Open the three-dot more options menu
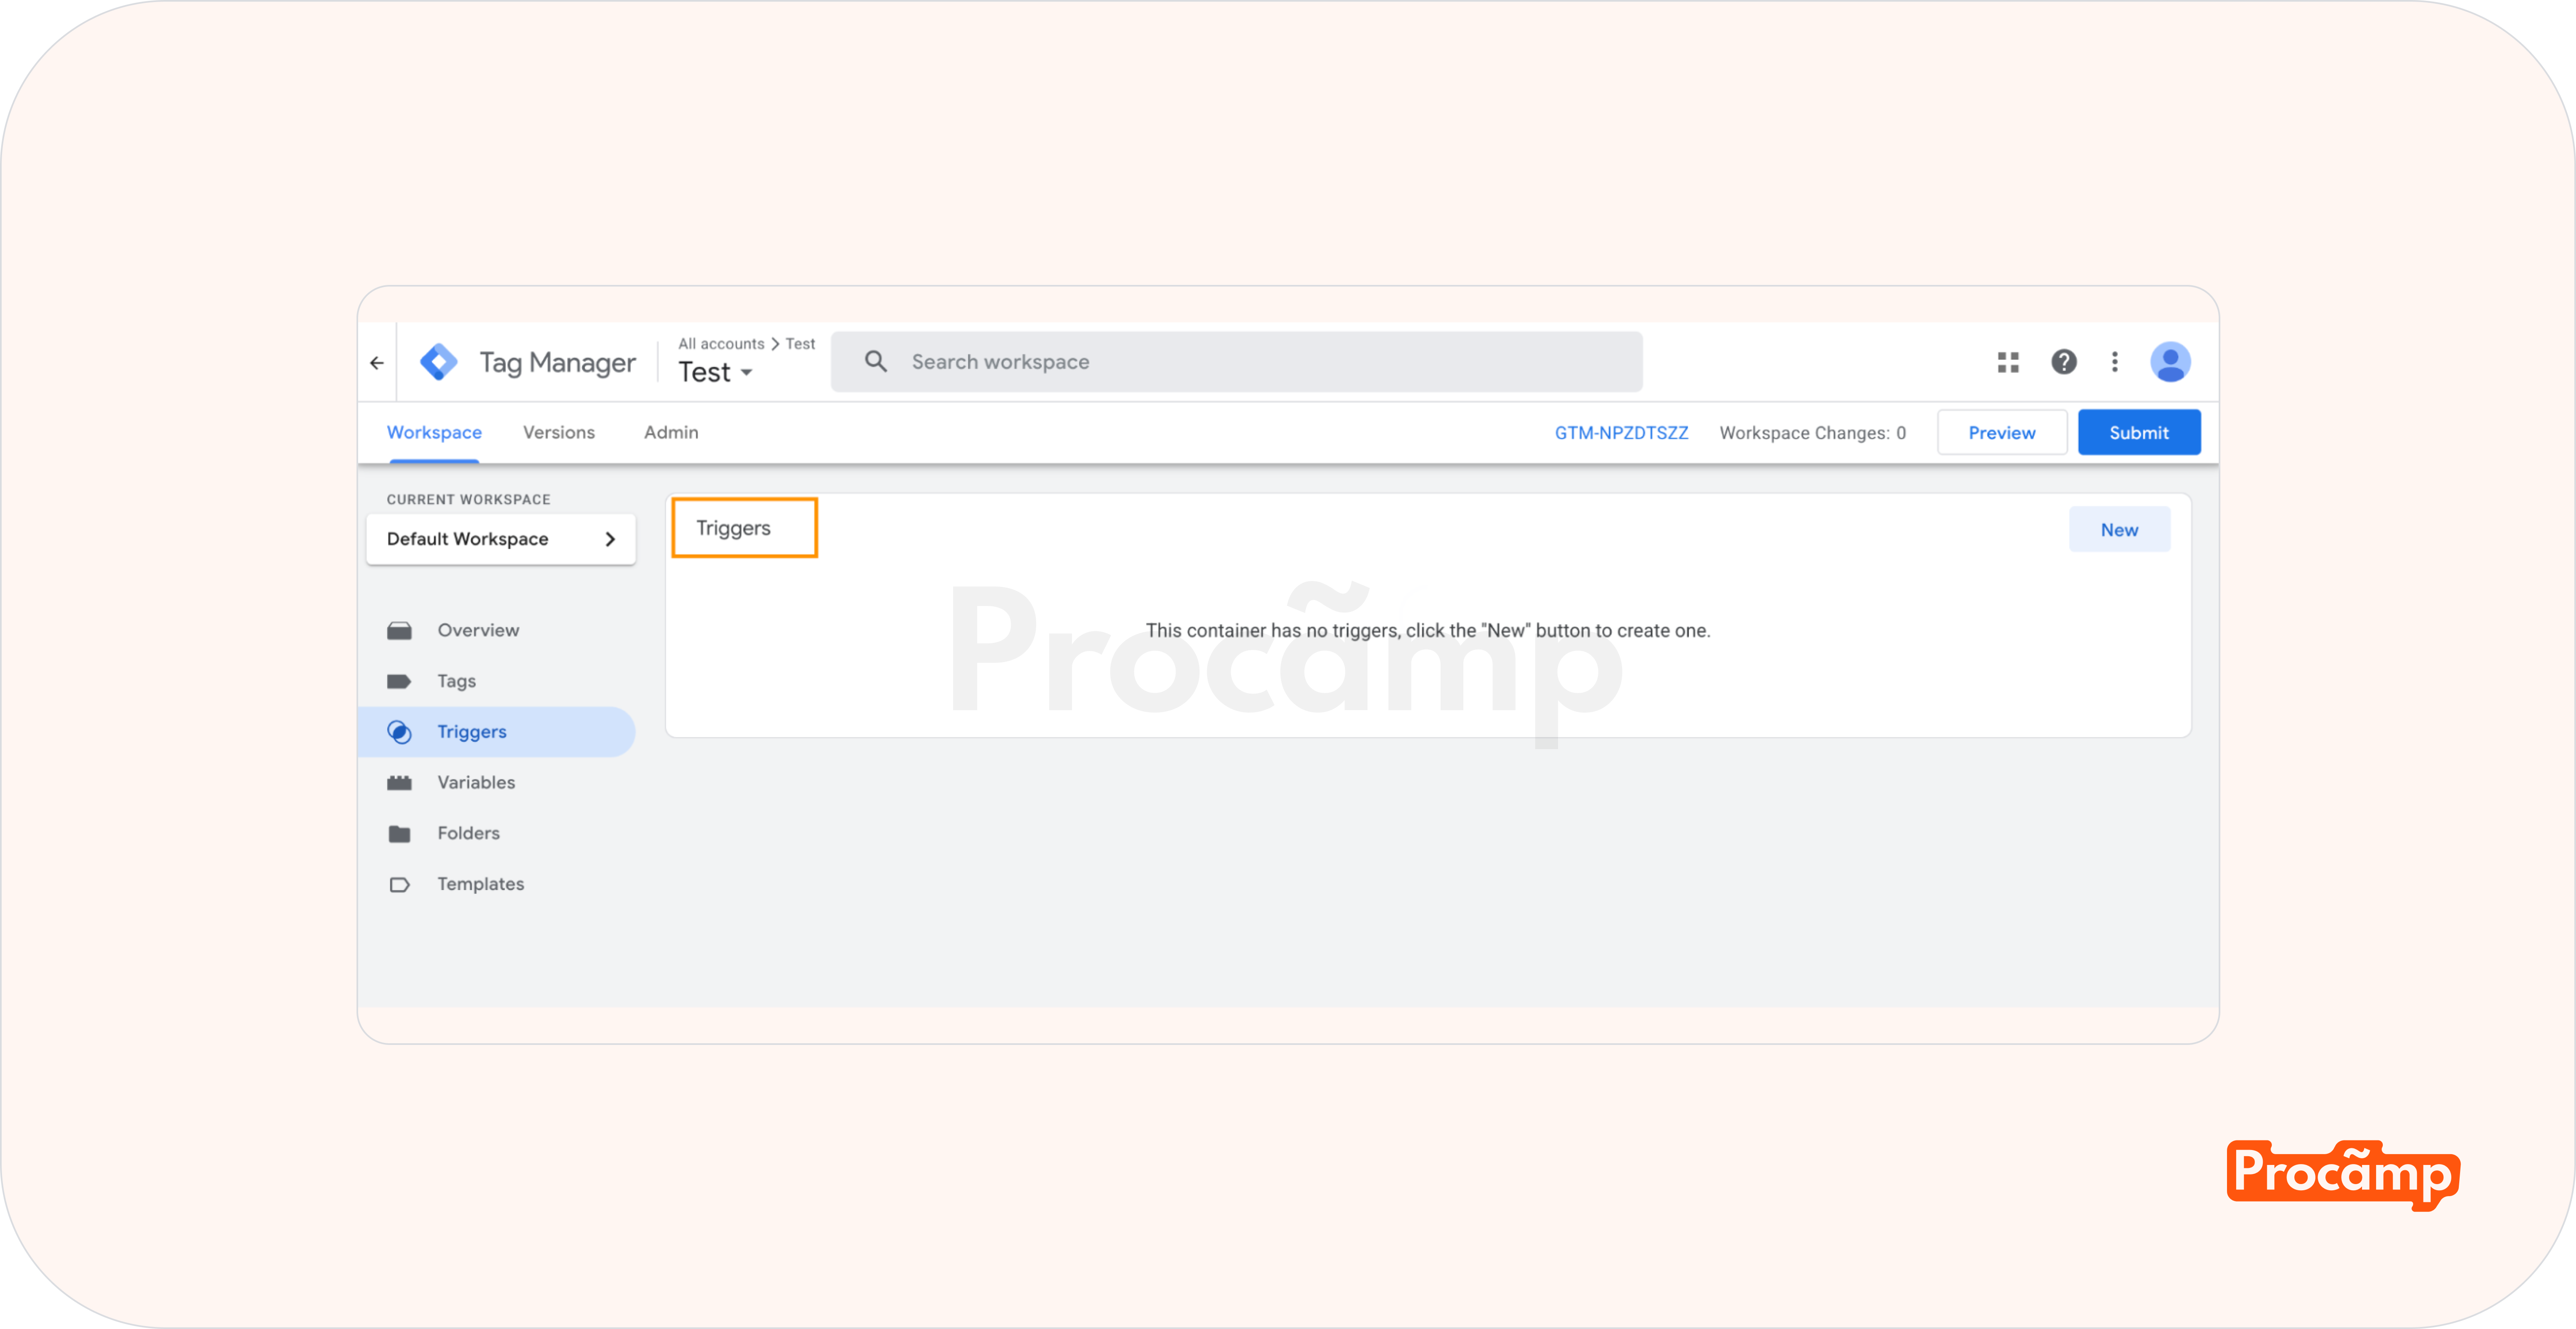This screenshot has height=1329, width=2576. [2115, 362]
